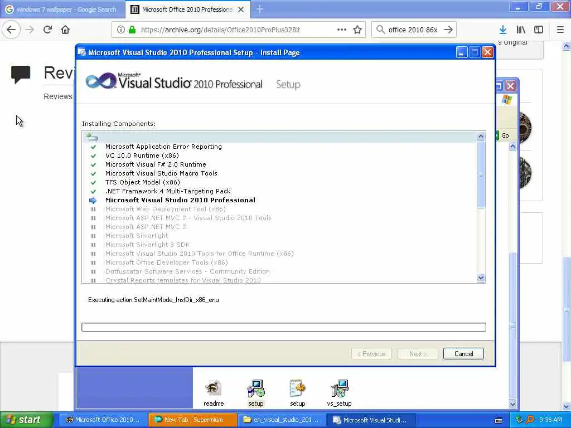The height and width of the screenshot is (428, 571).
Task: Click the components list scrollbar thumb
Action: coord(481,174)
